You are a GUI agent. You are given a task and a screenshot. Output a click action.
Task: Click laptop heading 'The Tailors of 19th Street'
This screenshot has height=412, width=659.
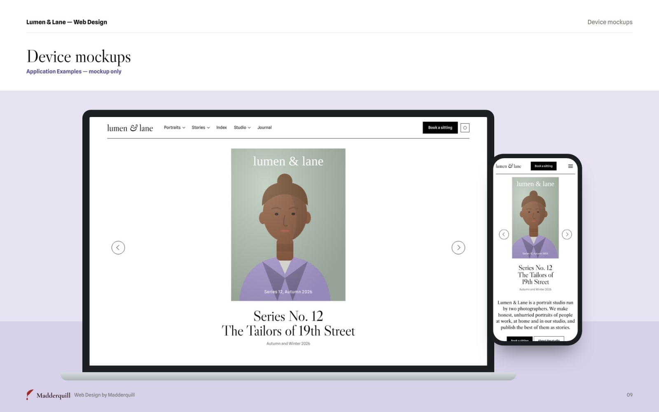(x=288, y=331)
